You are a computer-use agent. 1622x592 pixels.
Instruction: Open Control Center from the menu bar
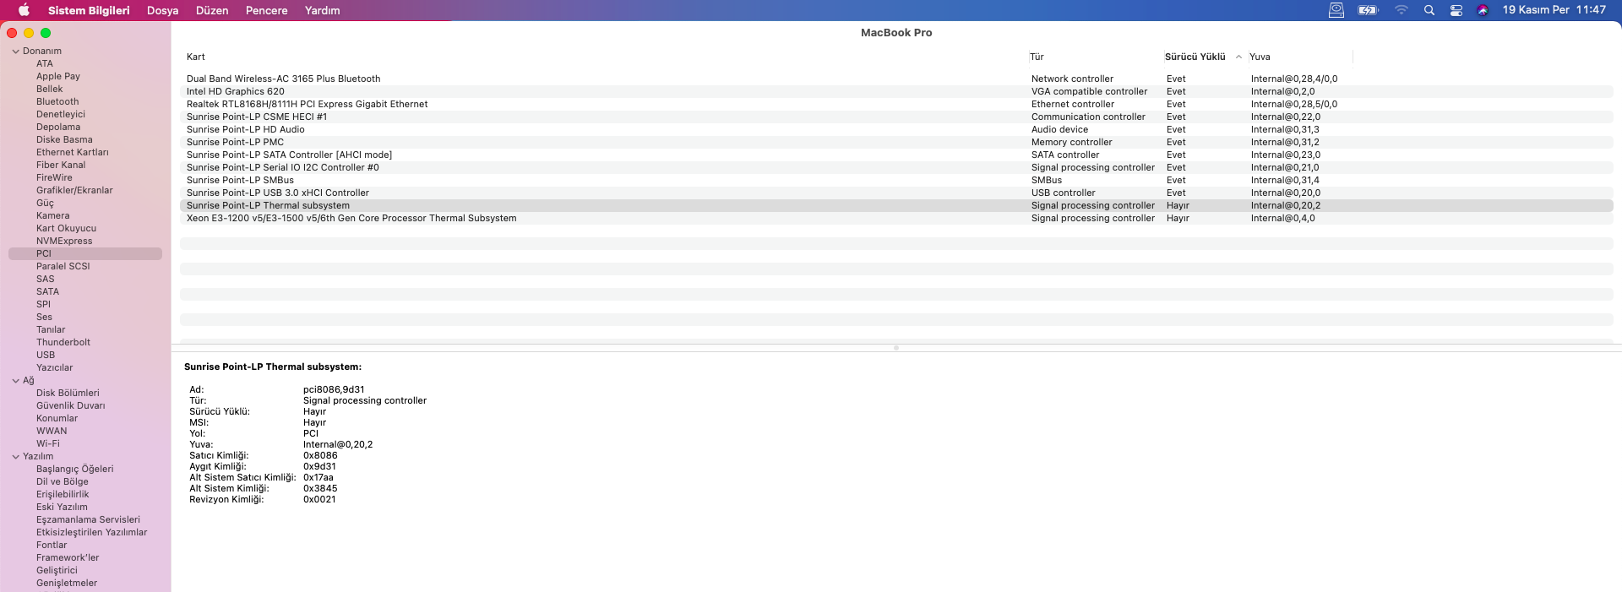pos(1456,10)
